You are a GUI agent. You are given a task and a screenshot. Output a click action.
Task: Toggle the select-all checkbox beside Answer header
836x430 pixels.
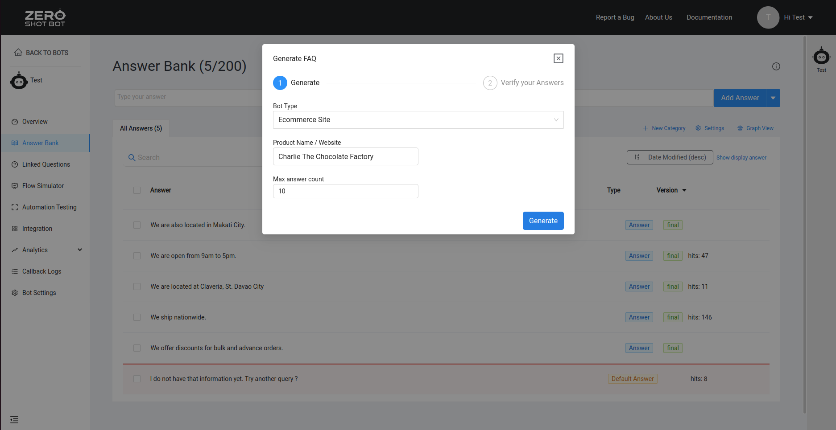(137, 190)
